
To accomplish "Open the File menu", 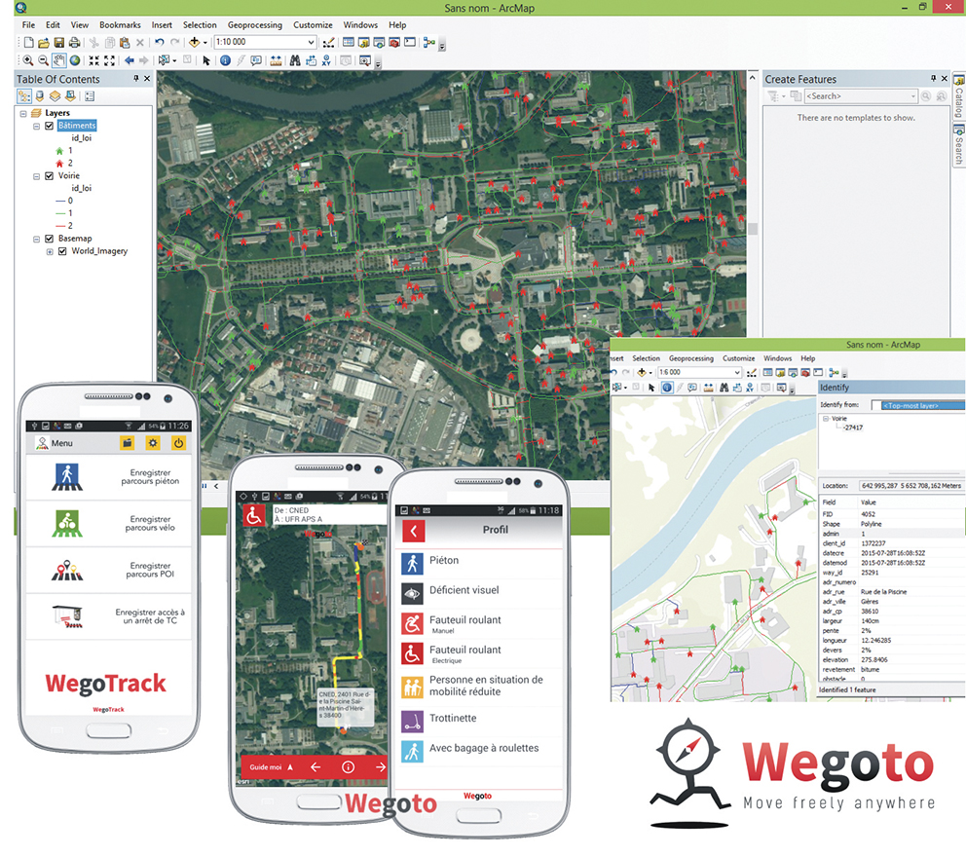I will point(28,25).
